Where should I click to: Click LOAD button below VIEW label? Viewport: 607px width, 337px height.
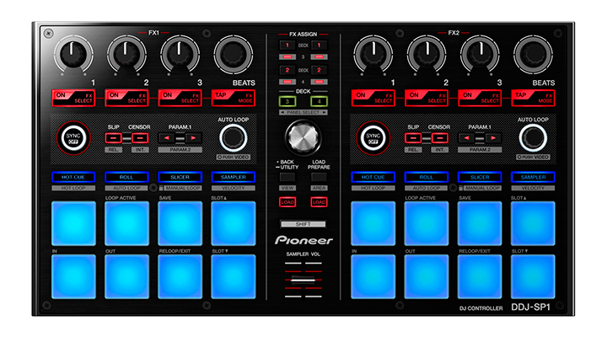tap(287, 202)
